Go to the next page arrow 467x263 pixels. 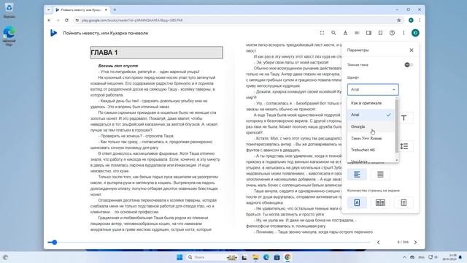point(415,242)
